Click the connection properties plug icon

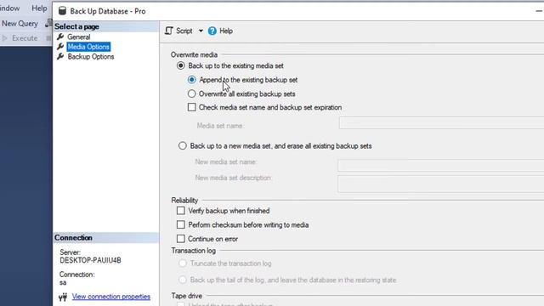63,297
